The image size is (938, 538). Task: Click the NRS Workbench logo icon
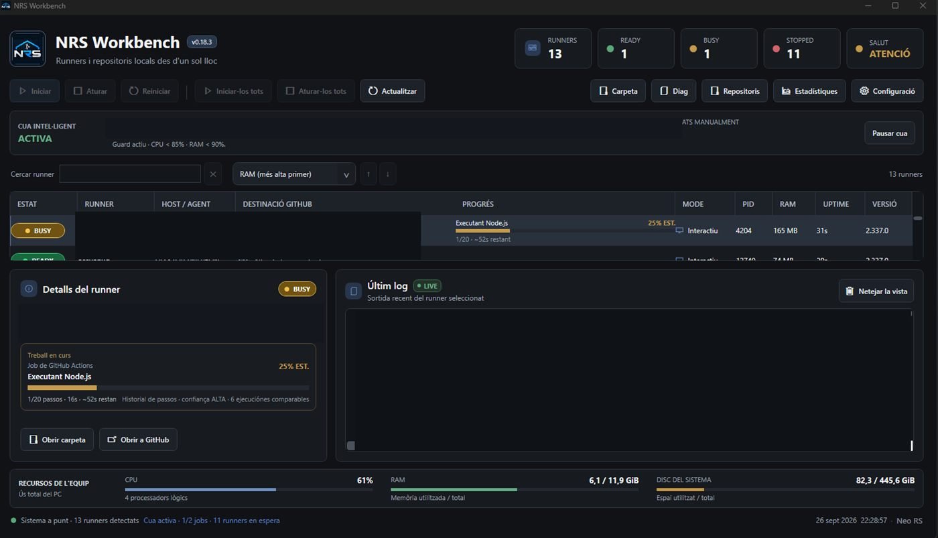click(x=27, y=48)
